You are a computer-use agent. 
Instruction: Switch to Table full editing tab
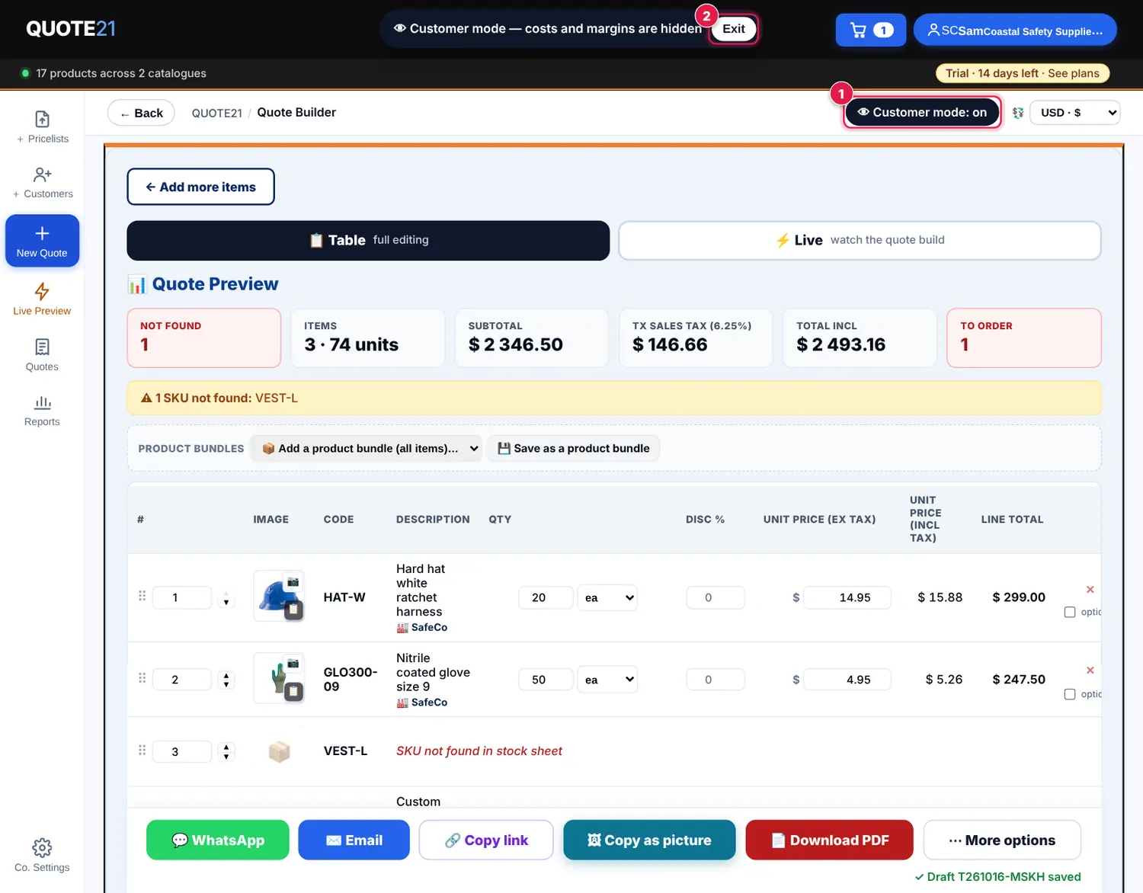pos(368,241)
